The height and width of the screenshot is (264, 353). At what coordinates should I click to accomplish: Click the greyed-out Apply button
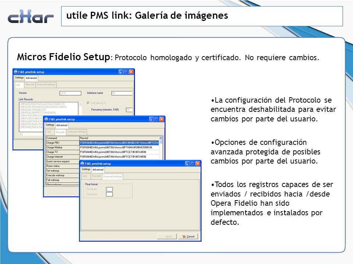pyautogui.click(x=167, y=236)
